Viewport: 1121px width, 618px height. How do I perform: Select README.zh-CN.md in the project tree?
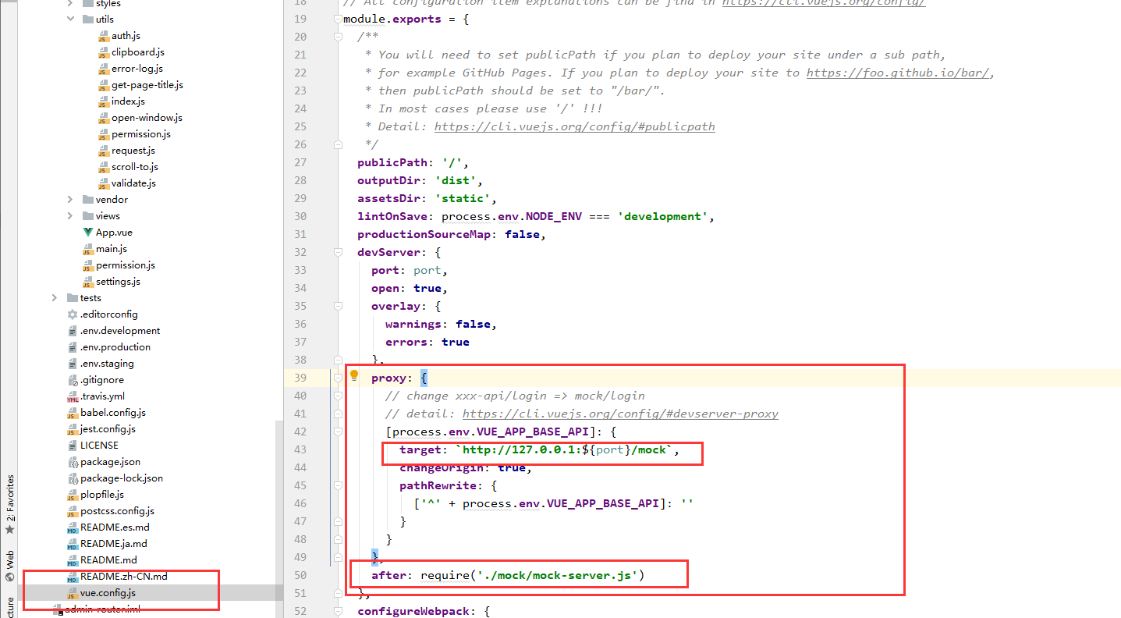123,577
